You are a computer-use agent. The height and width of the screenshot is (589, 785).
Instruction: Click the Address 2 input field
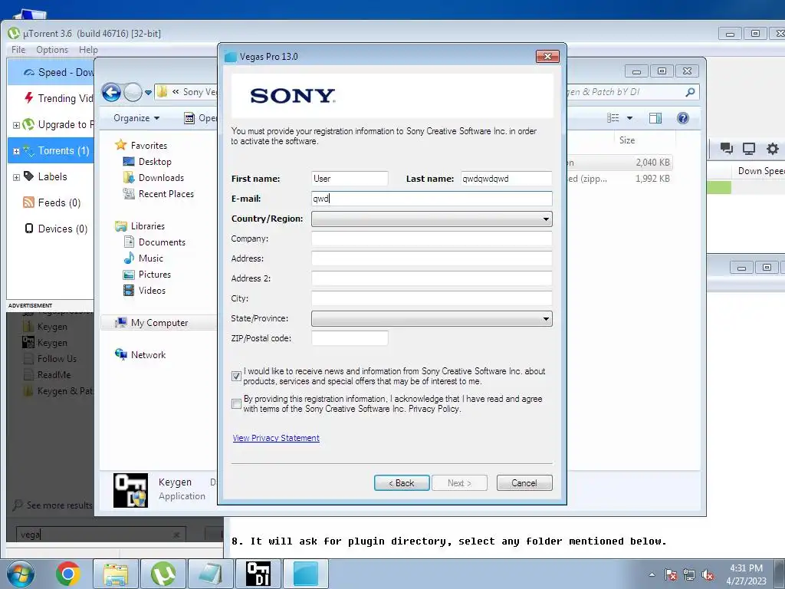[x=432, y=278]
